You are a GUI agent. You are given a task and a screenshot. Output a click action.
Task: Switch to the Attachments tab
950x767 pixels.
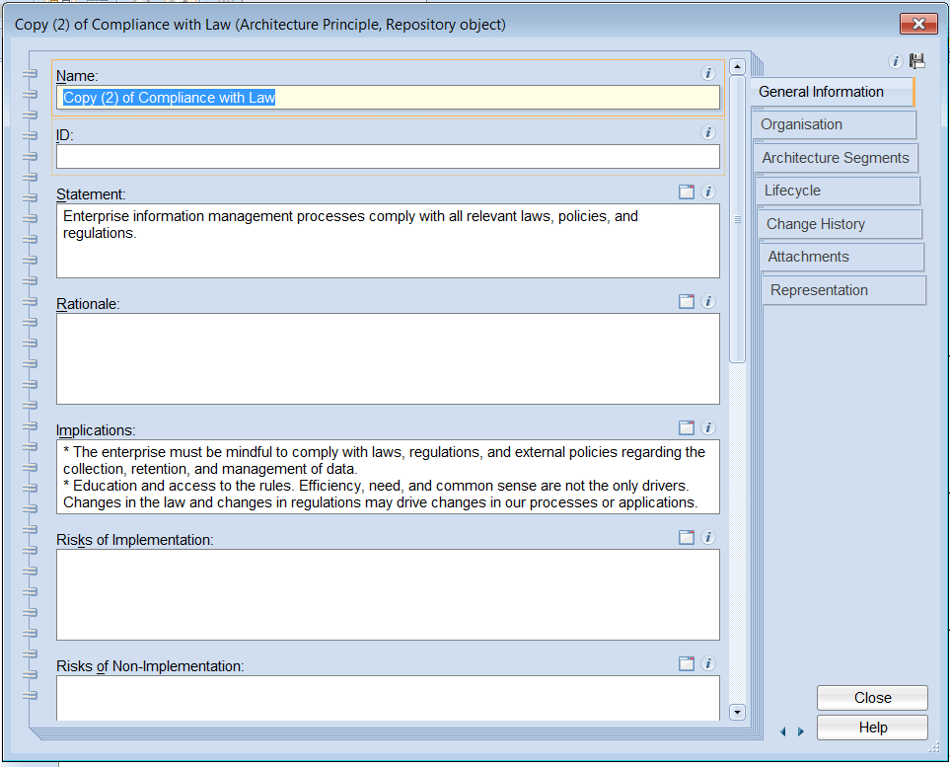(x=842, y=257)
